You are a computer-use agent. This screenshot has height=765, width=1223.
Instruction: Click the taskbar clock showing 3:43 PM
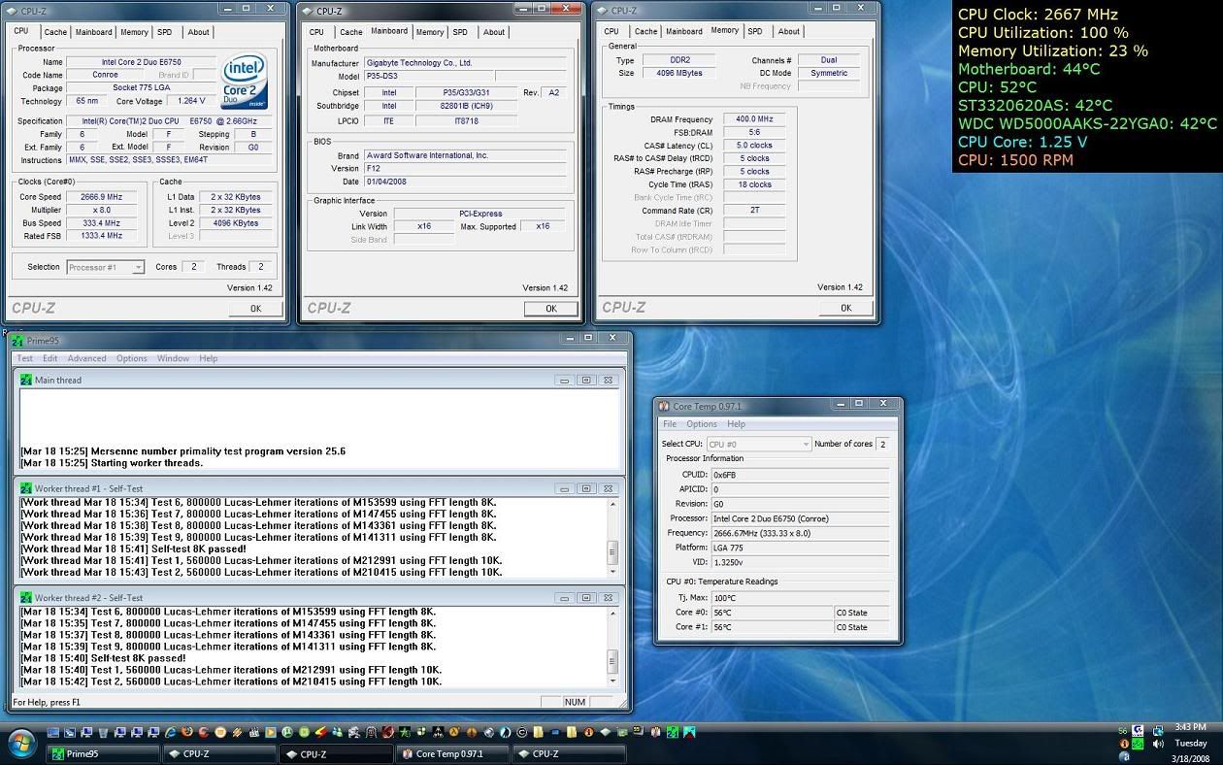1190,728
